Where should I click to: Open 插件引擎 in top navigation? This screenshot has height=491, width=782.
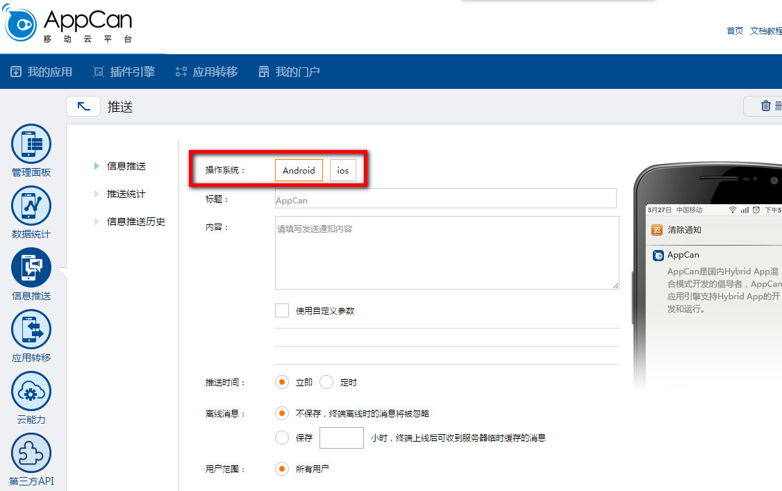[133, 72]
